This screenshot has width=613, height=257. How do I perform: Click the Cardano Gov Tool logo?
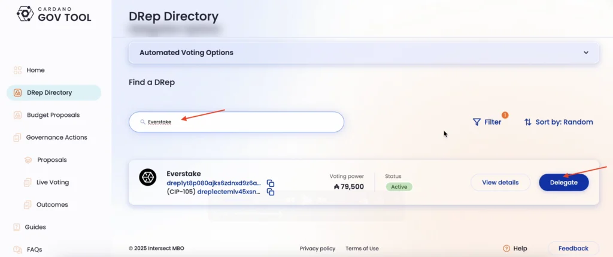[54, 14]
